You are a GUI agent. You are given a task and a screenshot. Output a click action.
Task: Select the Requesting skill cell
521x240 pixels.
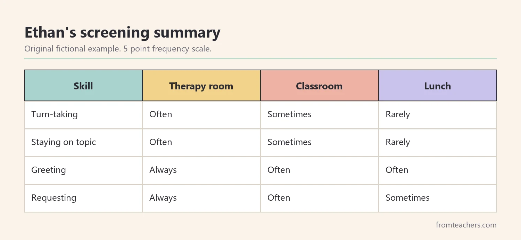pos(83,198)
